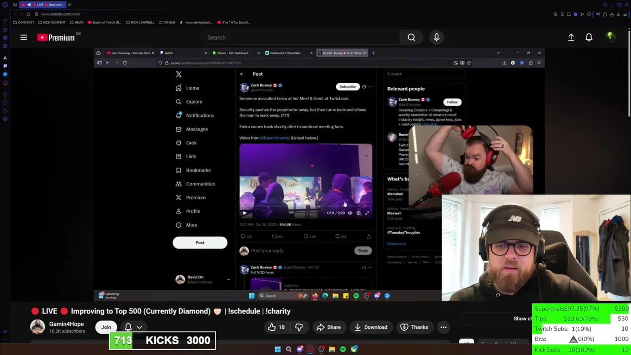
Task: Open the Windows Start button on outer taskbar
Action: [278, 349]
